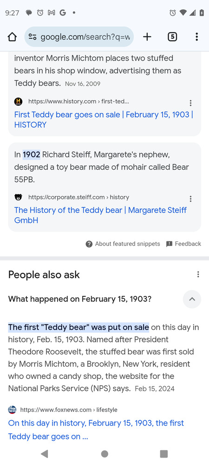The height and width of the screenshot is (466, 209).
Task: Open People also ask more options
Action: 198,274
